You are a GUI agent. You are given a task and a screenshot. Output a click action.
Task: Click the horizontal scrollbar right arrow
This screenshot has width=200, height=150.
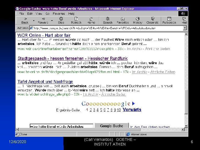[183, 129]
